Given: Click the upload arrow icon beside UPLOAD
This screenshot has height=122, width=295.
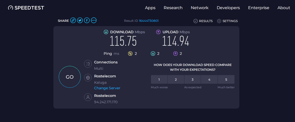Looking at the screenshot, I should coord(158,32).
